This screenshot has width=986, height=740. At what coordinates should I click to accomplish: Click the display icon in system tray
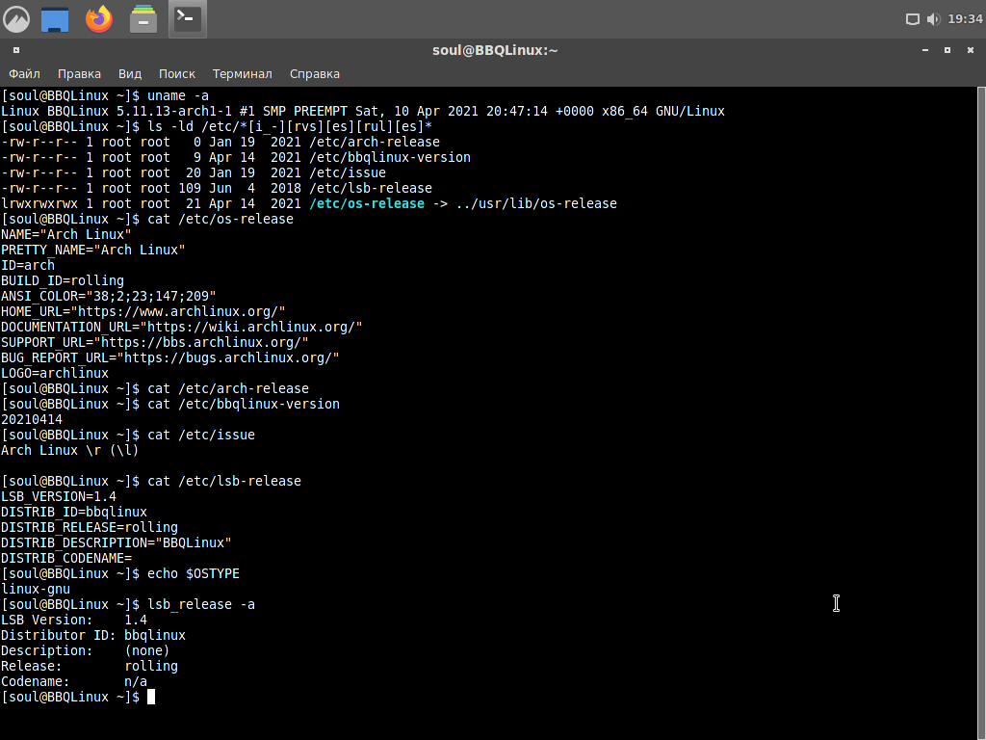coord(913,19)
